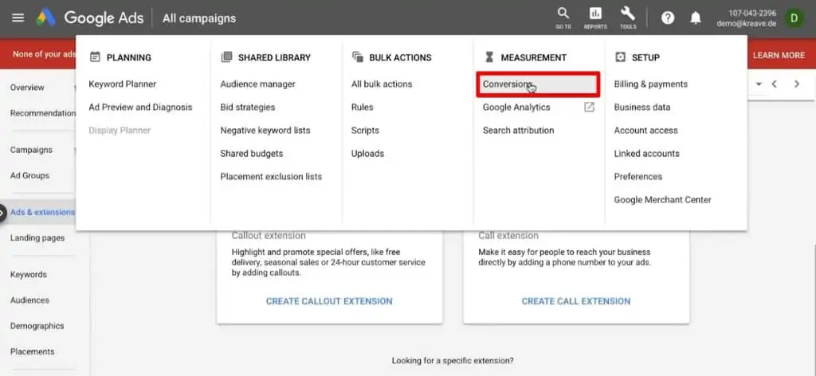Open Search attribution
The width and height of the screenshot is (816, 376).
point(518,131)
